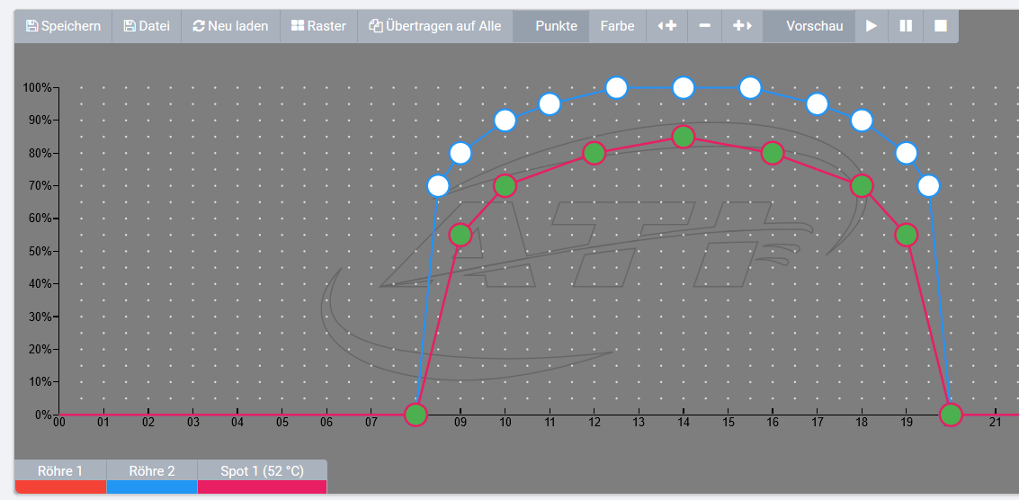Screen dimensions: 1019x500
Task: Add a point to the right
Action: coord(742,26)
